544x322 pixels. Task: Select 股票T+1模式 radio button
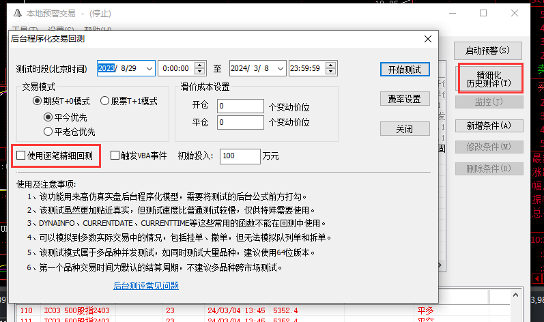coord(104,101)
